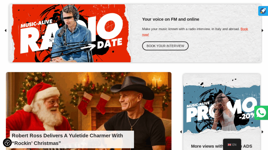Show next slide in Promo sidebar carousel

263,132
